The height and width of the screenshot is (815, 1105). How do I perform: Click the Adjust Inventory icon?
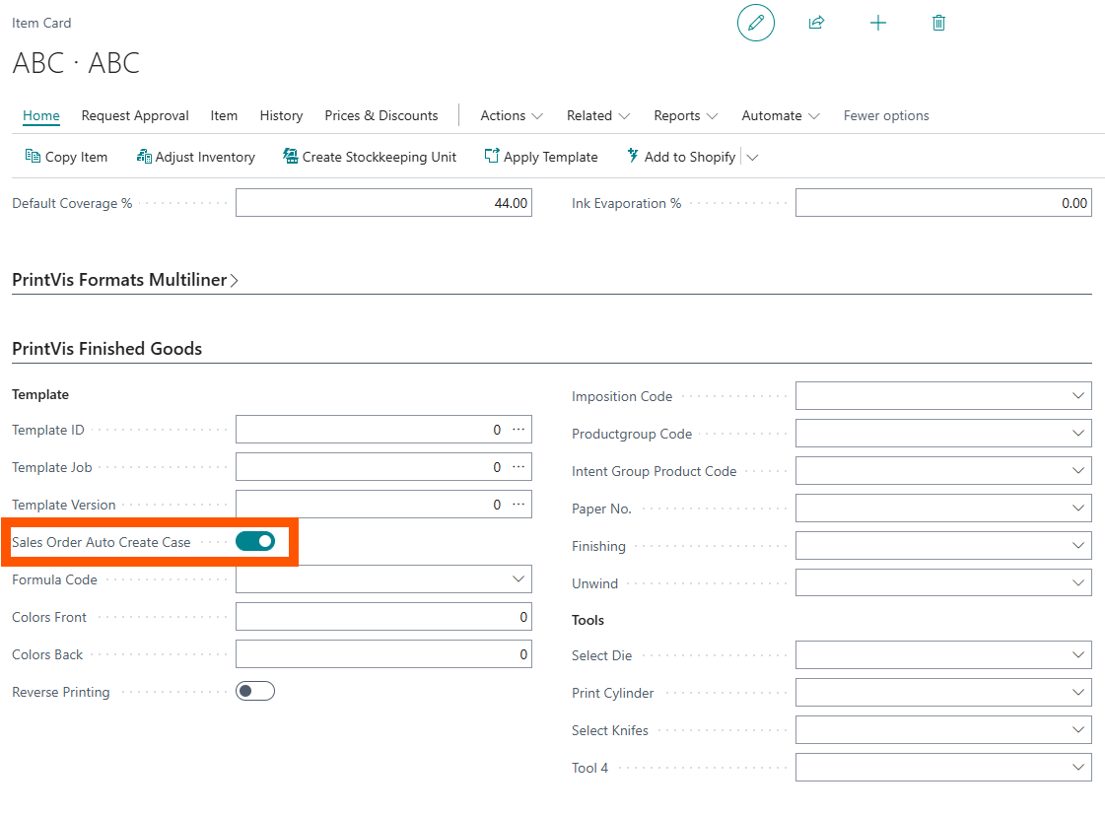point(144,157)
